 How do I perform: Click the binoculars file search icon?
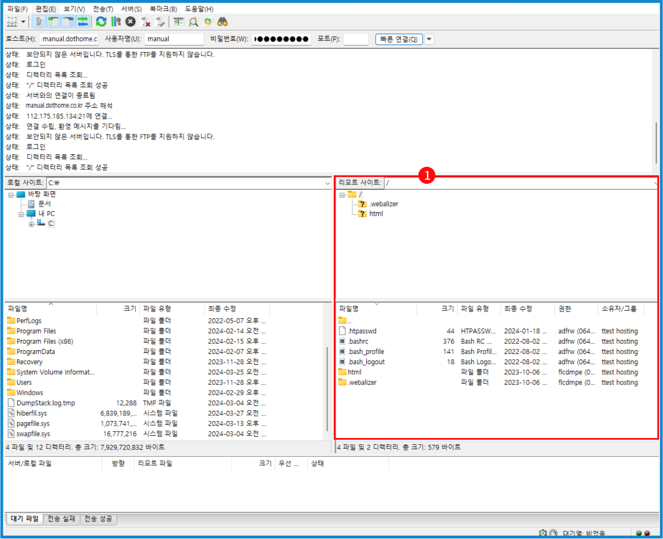[223, 22]
